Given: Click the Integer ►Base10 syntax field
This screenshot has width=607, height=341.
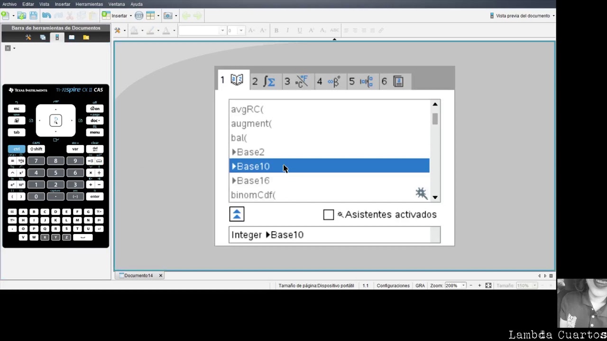Looking at the screenshot, I should point(334,235).
